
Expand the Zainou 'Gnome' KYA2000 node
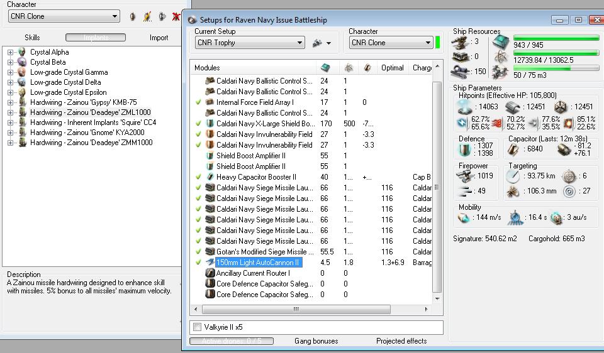(x=11, y=133)
